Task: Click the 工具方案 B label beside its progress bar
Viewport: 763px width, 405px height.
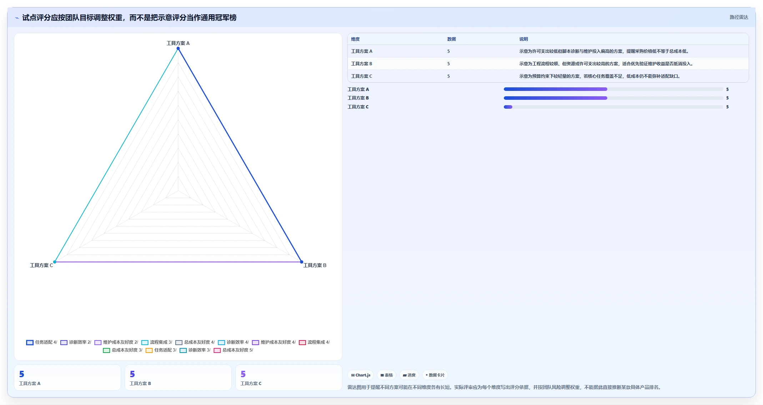Action: [358, 98]
